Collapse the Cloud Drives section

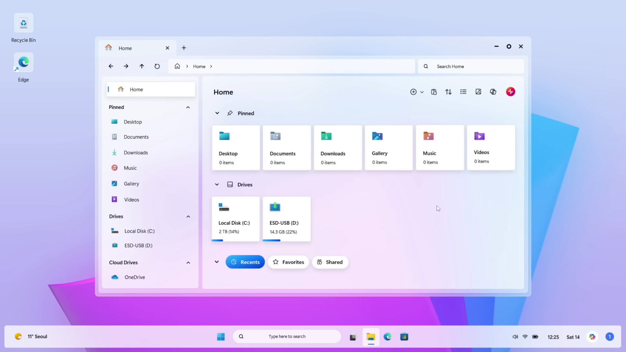click(x=188, y=262)
